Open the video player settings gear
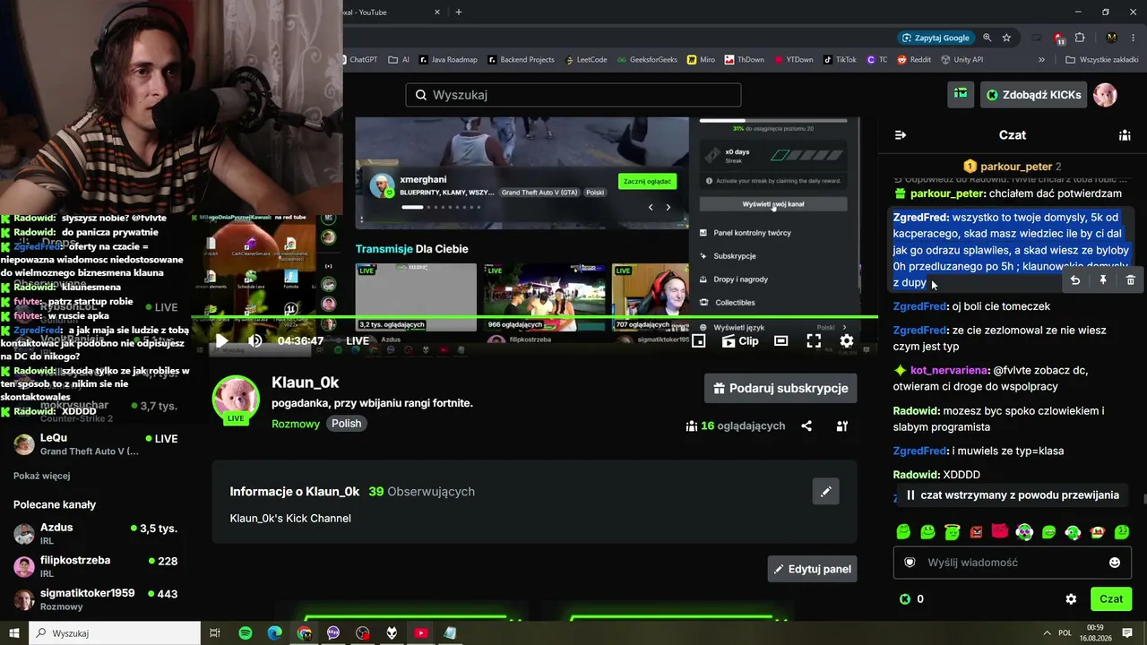Screen dimensions: 1147x645 point(846,340)
